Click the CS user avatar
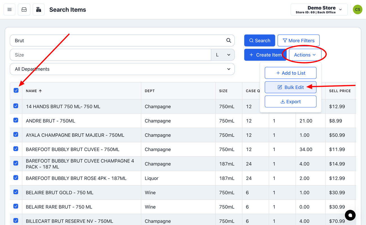Image resolution: width=366 pixels, height=225 pixels. (x=358, y=10)
